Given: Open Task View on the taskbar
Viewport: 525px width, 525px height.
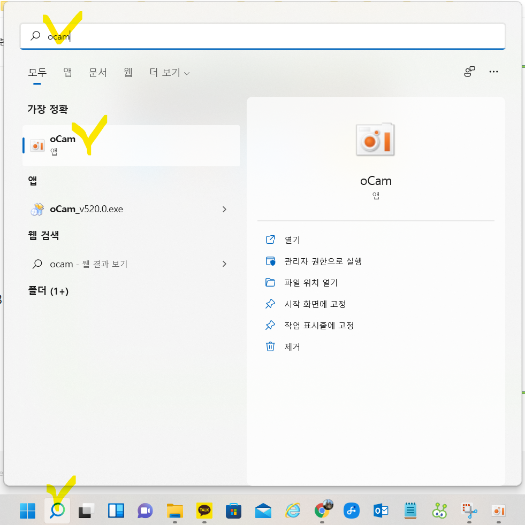Looking at the screenshot, I should coord(87,511).
